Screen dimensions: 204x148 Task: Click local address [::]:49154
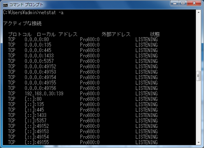(37, 137)
